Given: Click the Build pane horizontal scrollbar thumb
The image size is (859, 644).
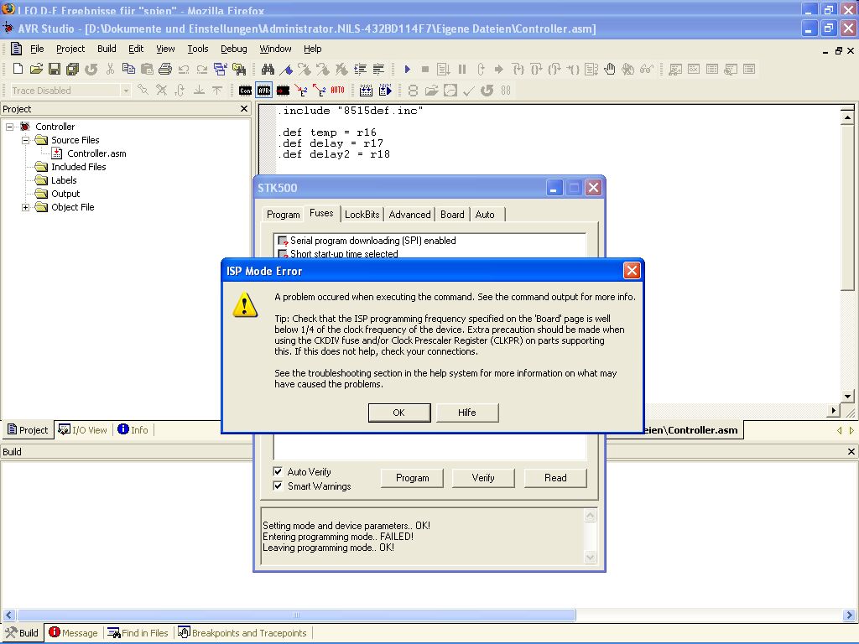Looking at the screenshot, I should 296,615.
